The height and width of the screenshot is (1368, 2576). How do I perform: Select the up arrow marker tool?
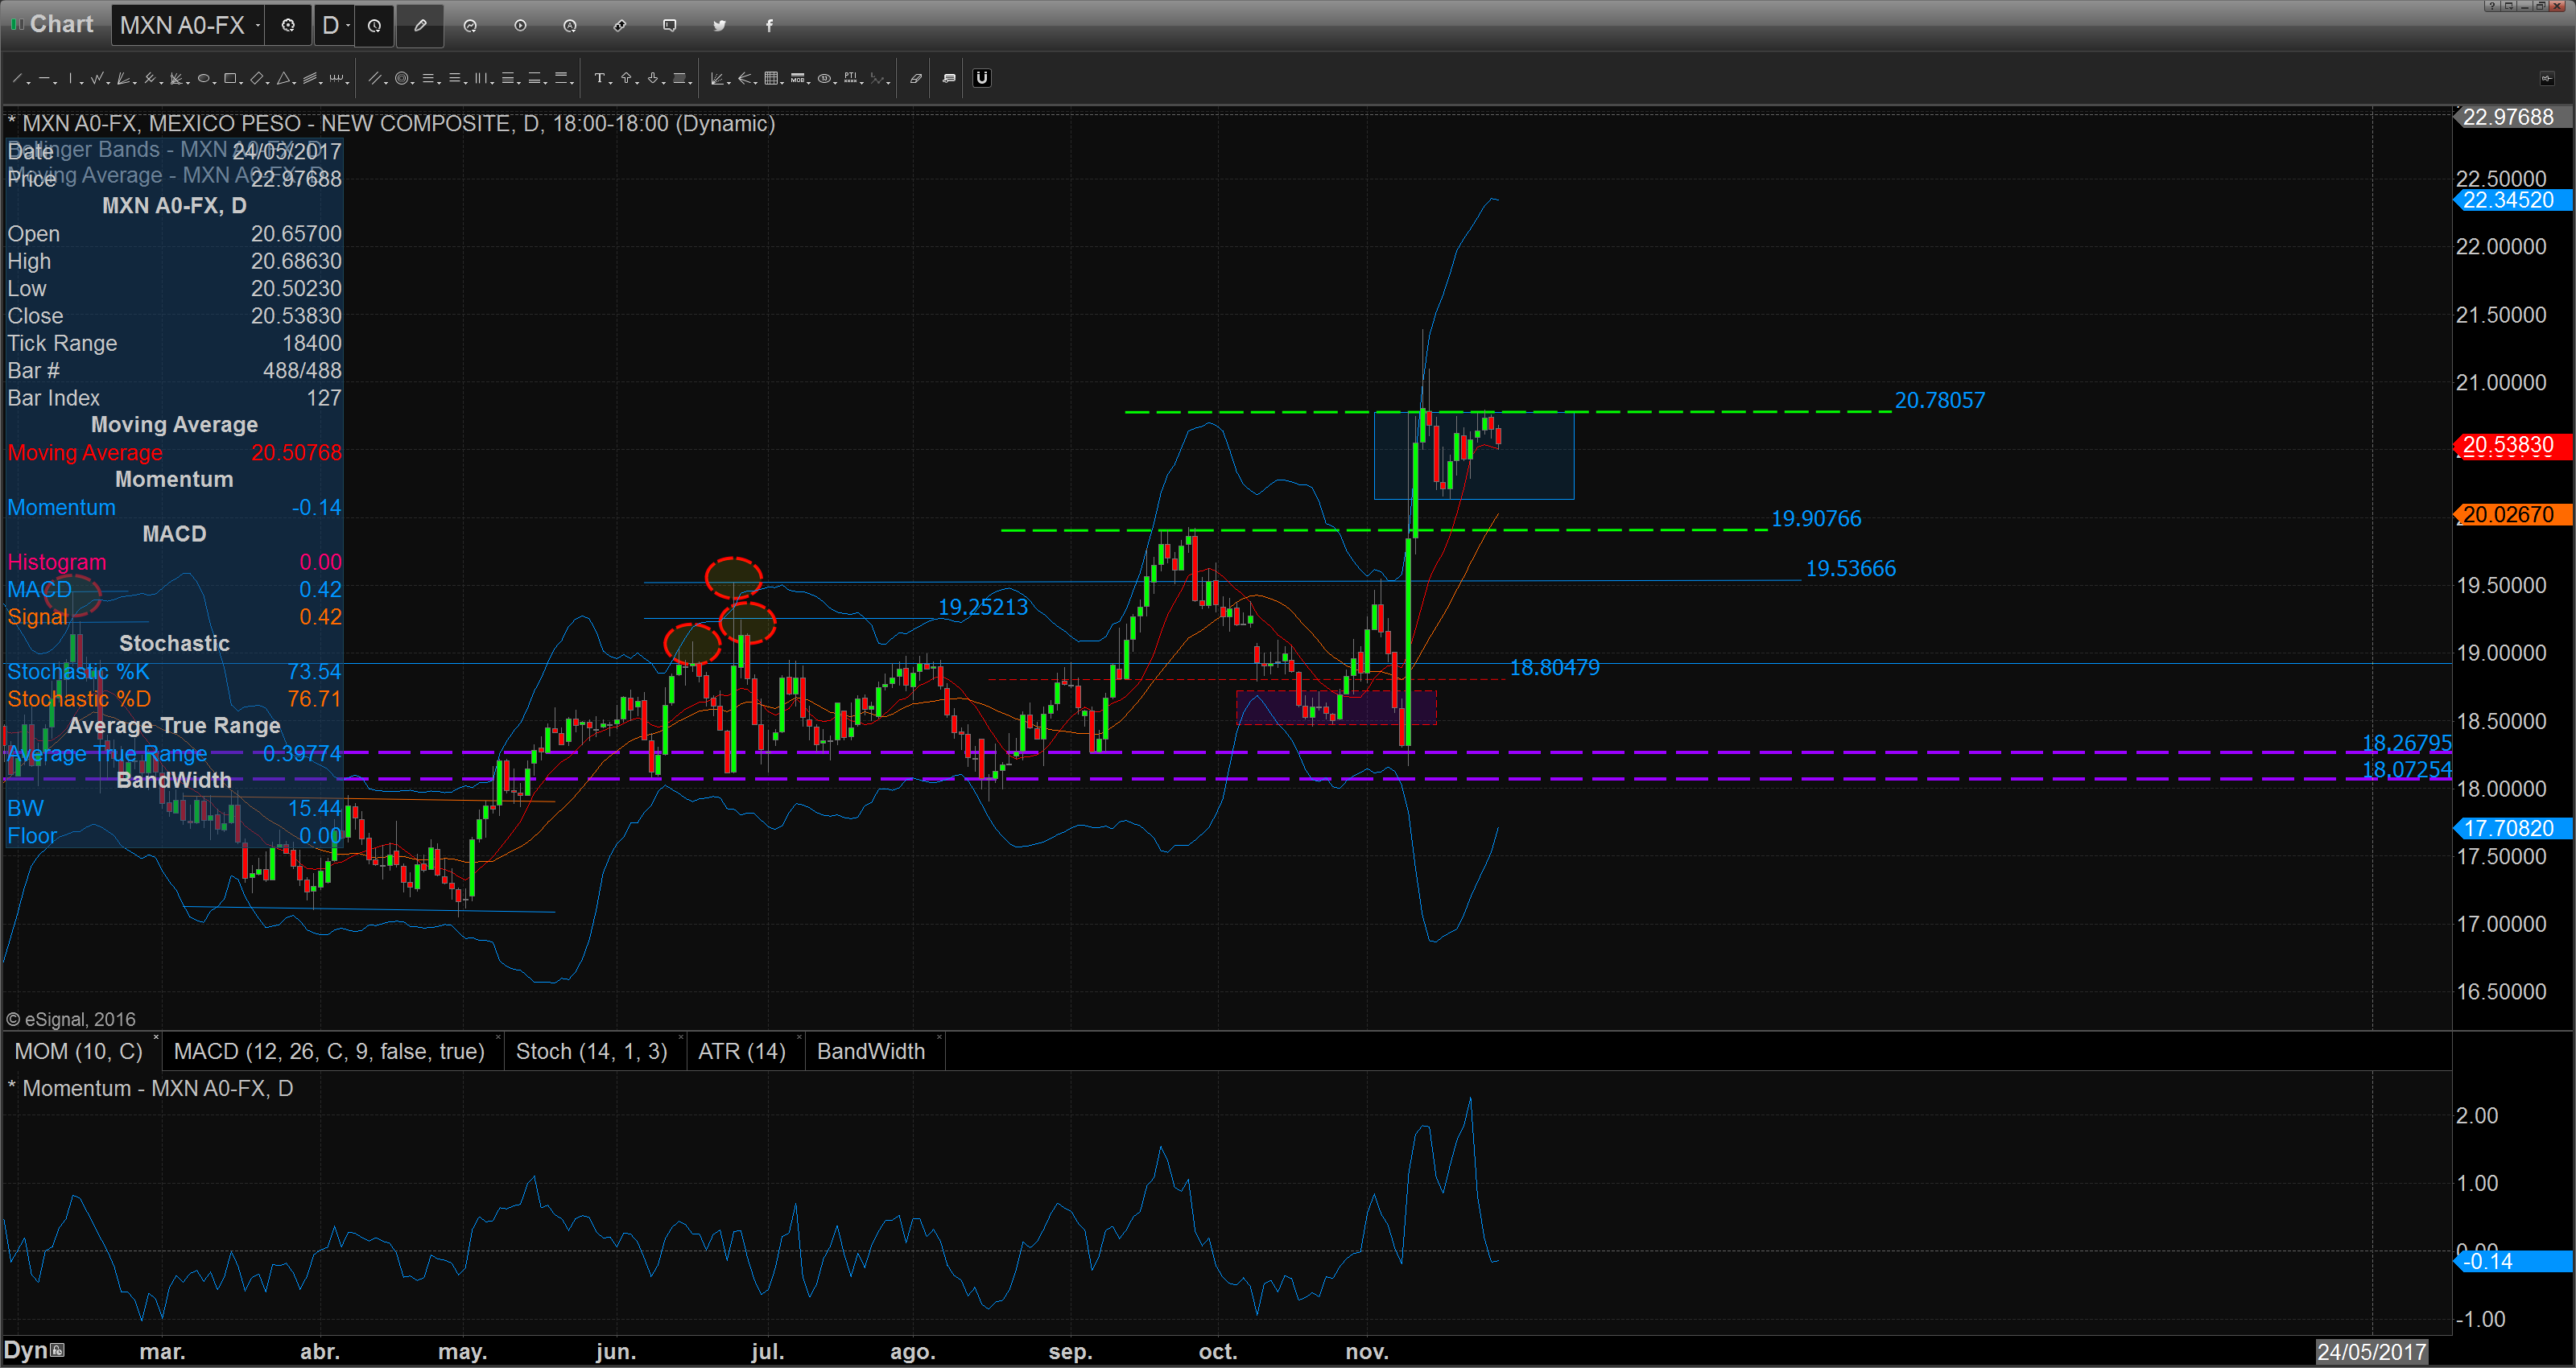pyautogui.click(x=626, y=78)
